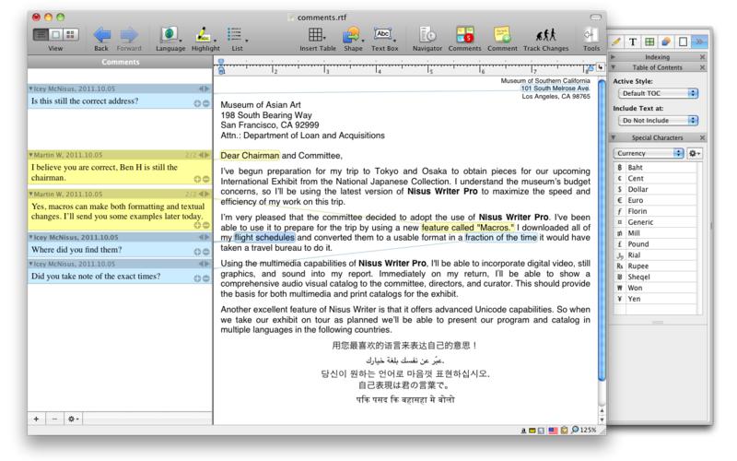Click the Track Changes toolbar icon
Screen dimensions: 737x461
[x=544, y=35]
